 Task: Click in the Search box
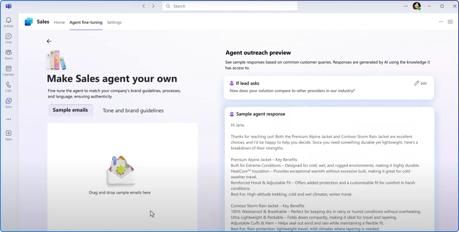(230, 6)
